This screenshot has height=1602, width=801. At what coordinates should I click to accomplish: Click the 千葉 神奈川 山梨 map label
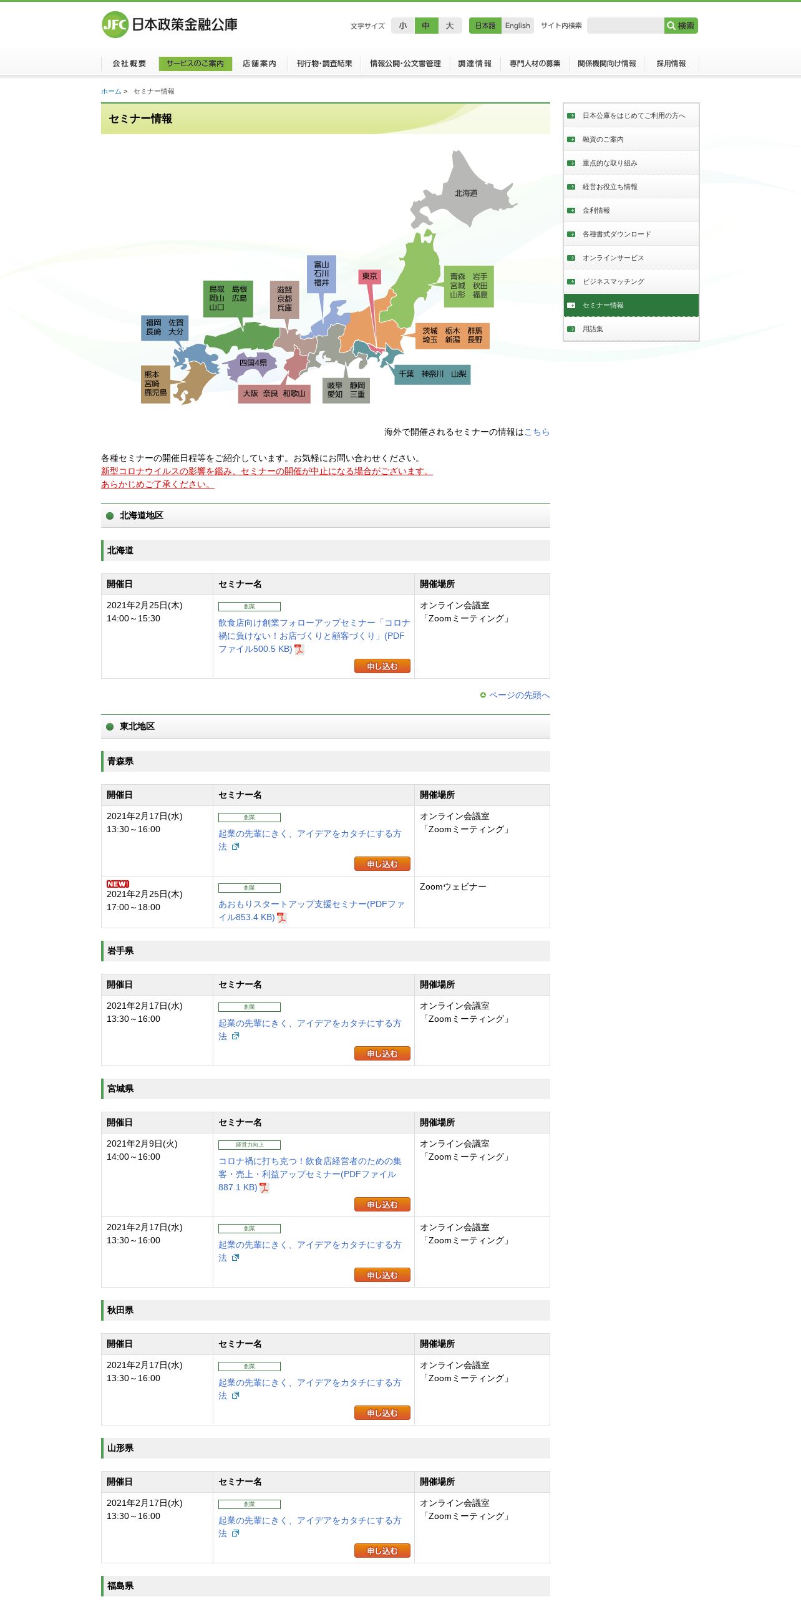coord(432,374)
